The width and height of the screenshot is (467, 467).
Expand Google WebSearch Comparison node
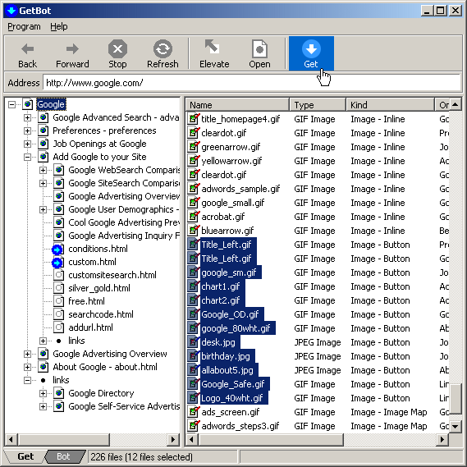43,170
